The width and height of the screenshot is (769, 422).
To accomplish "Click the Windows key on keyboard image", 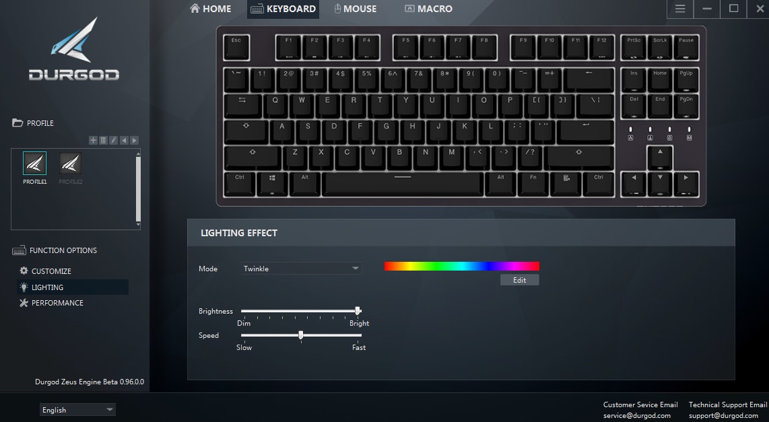I will click(272, 184).
